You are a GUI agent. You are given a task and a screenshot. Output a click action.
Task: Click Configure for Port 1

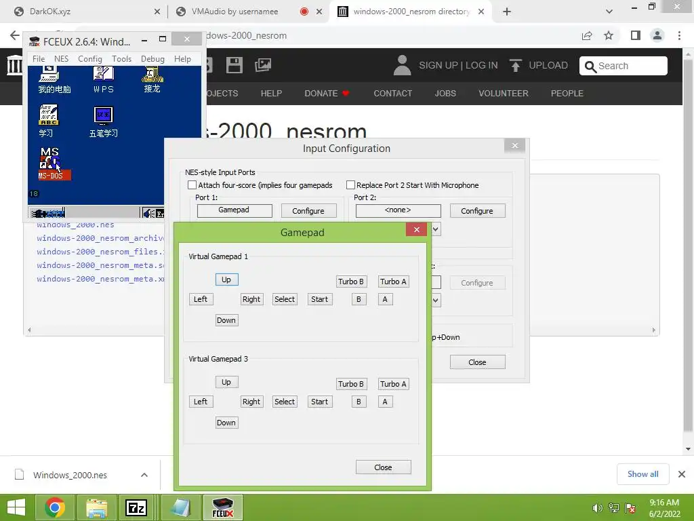(x=308, y=211)
